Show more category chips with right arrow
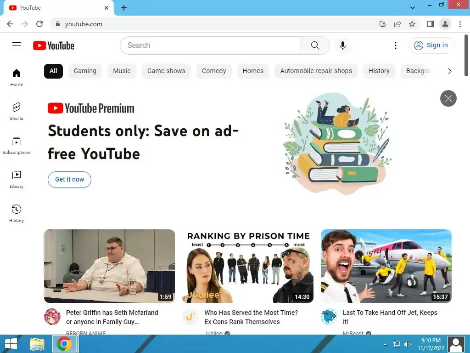The height and width of the screenshot is (353, 470). (449, 71)
